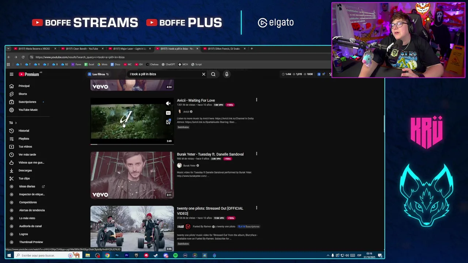Unmute the Avicii preview with the speaker icon

[x=168, y=103]
